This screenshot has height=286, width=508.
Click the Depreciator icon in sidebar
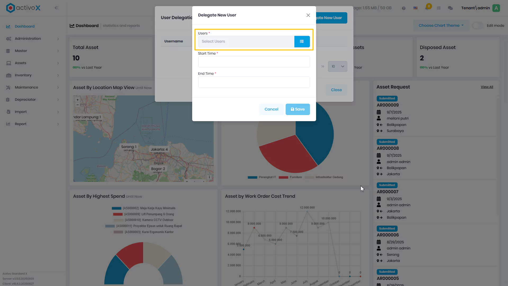(8, 100)
